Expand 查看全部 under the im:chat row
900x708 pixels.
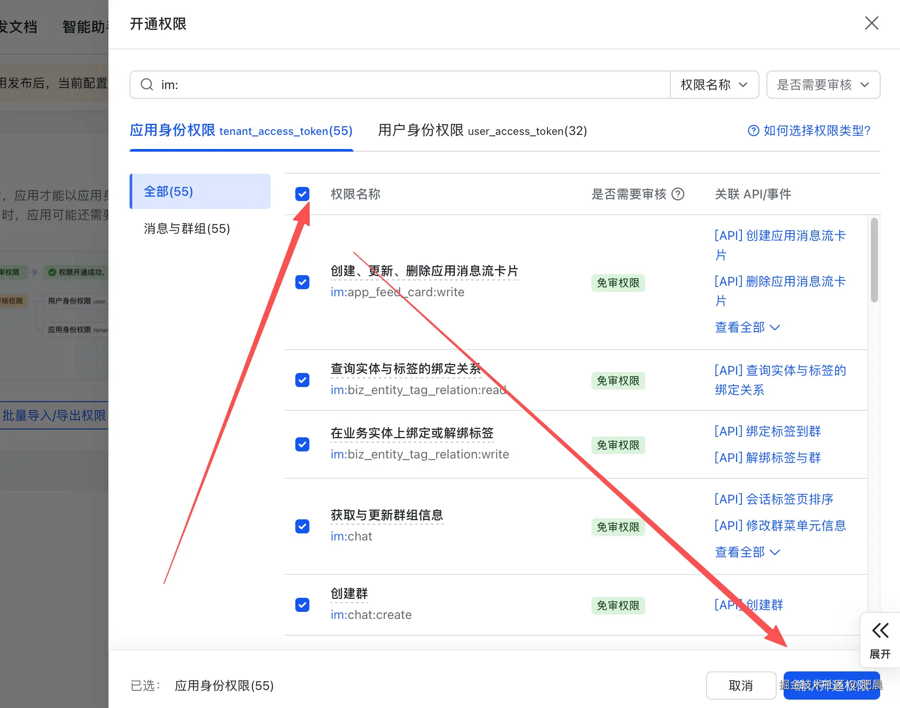[747, 551]
